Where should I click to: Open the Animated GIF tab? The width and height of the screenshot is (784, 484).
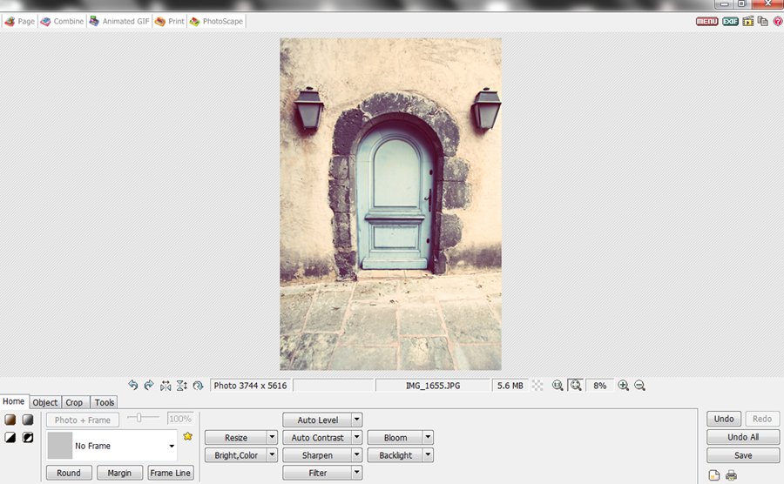click(119, 22)
